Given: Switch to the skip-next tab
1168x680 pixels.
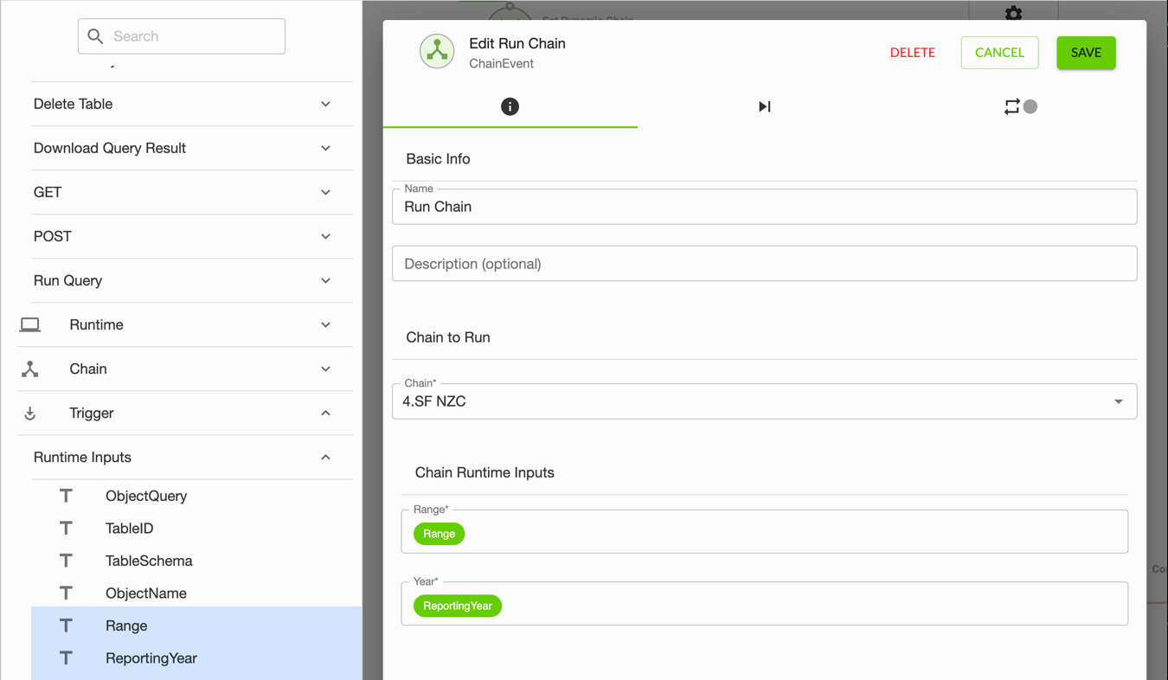Looking at the screenshot, I should click(764, 106).
